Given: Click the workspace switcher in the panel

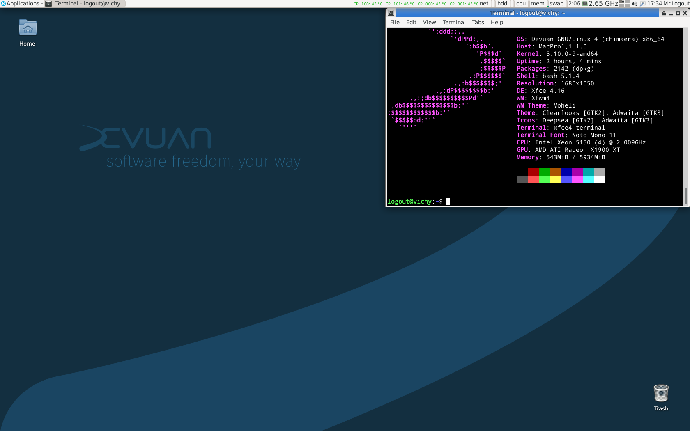Looking at the screenshot, I should point(625,4).
